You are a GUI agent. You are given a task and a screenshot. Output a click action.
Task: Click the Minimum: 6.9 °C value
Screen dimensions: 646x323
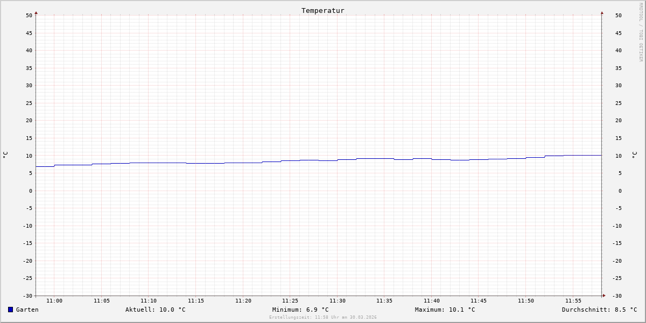point(300,310)
